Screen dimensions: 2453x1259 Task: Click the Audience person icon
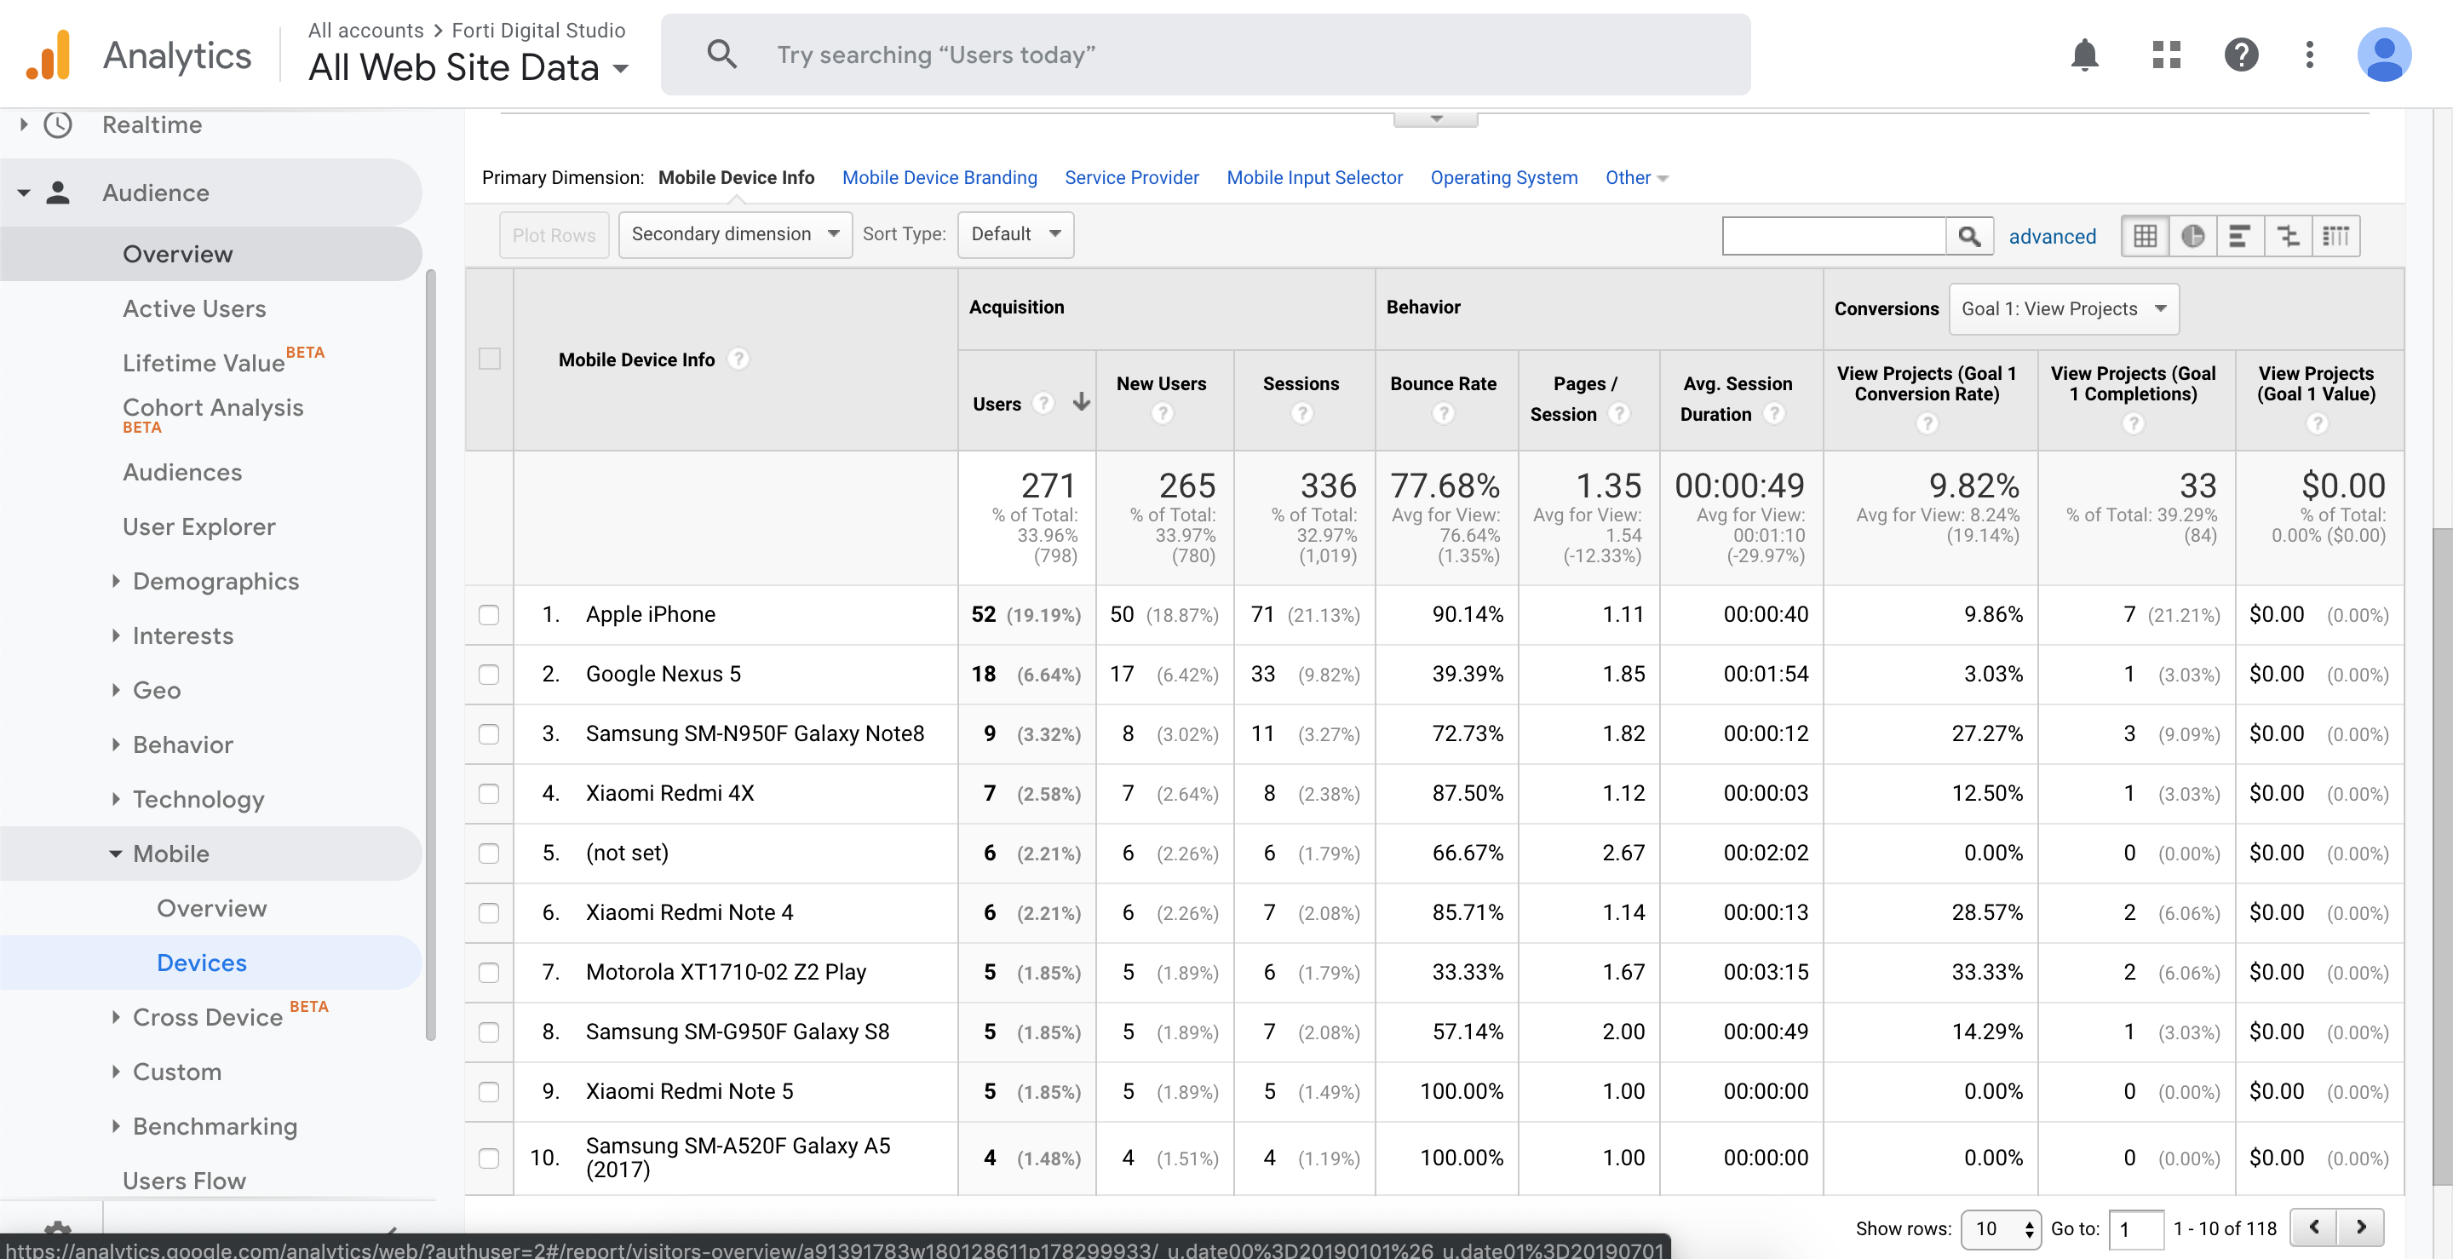pos(58,193)
